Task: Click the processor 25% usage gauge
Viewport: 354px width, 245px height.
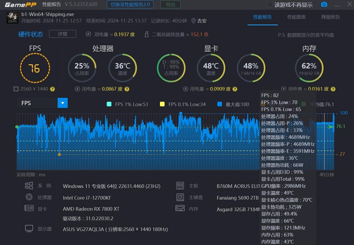Action: tap(82, 68)
